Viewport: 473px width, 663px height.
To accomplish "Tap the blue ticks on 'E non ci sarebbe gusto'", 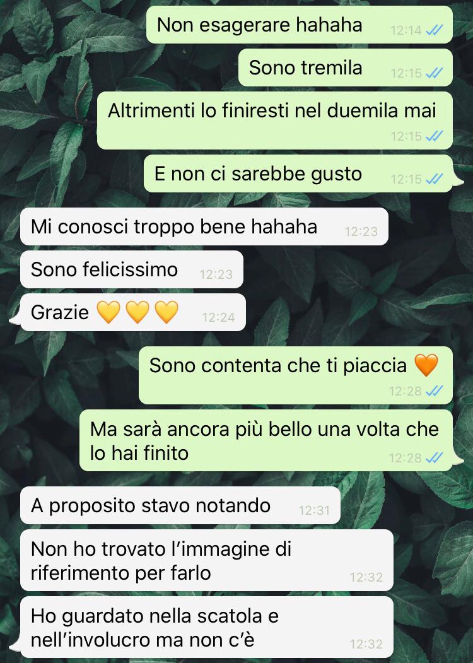I will [x=434, y=179].
